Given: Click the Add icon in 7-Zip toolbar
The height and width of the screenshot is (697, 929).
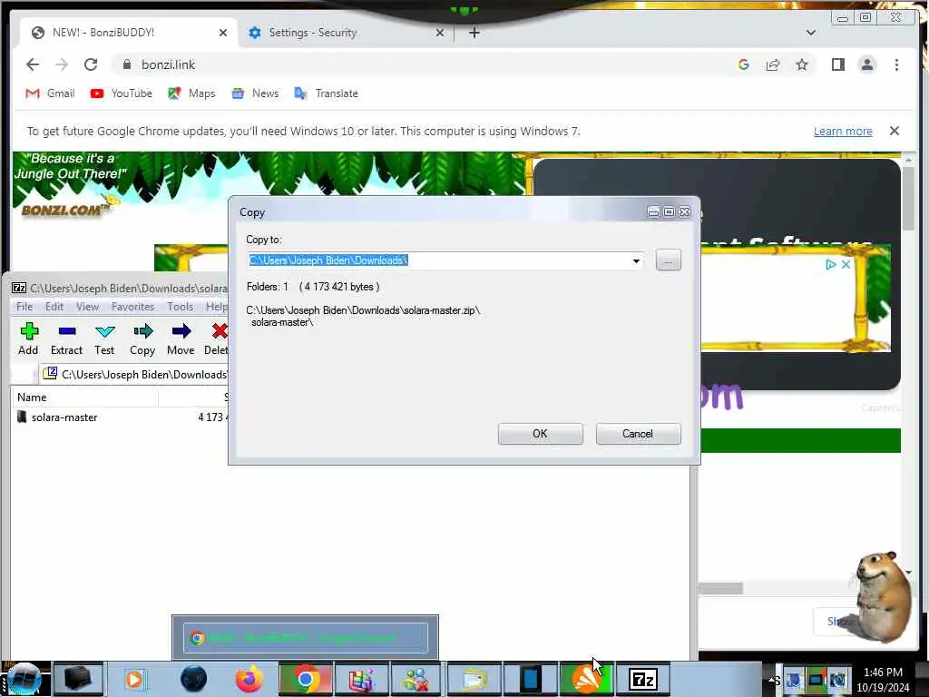Looking at the screenshot, I should (x=28, y=331).
